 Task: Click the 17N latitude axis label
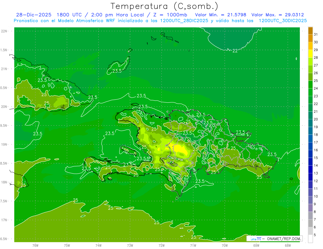[x=4, y=220]
